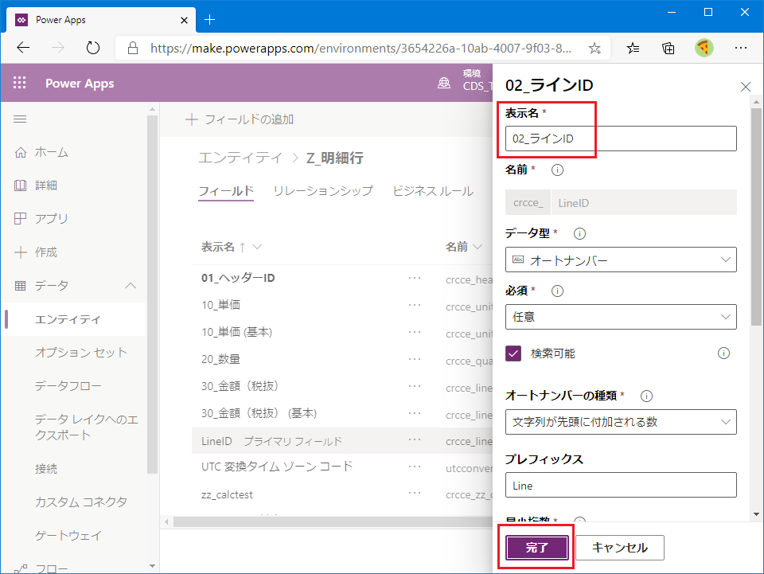Select エンティティ in the sidebar
The image size is (764, 574).
click(x=73, y=319)
